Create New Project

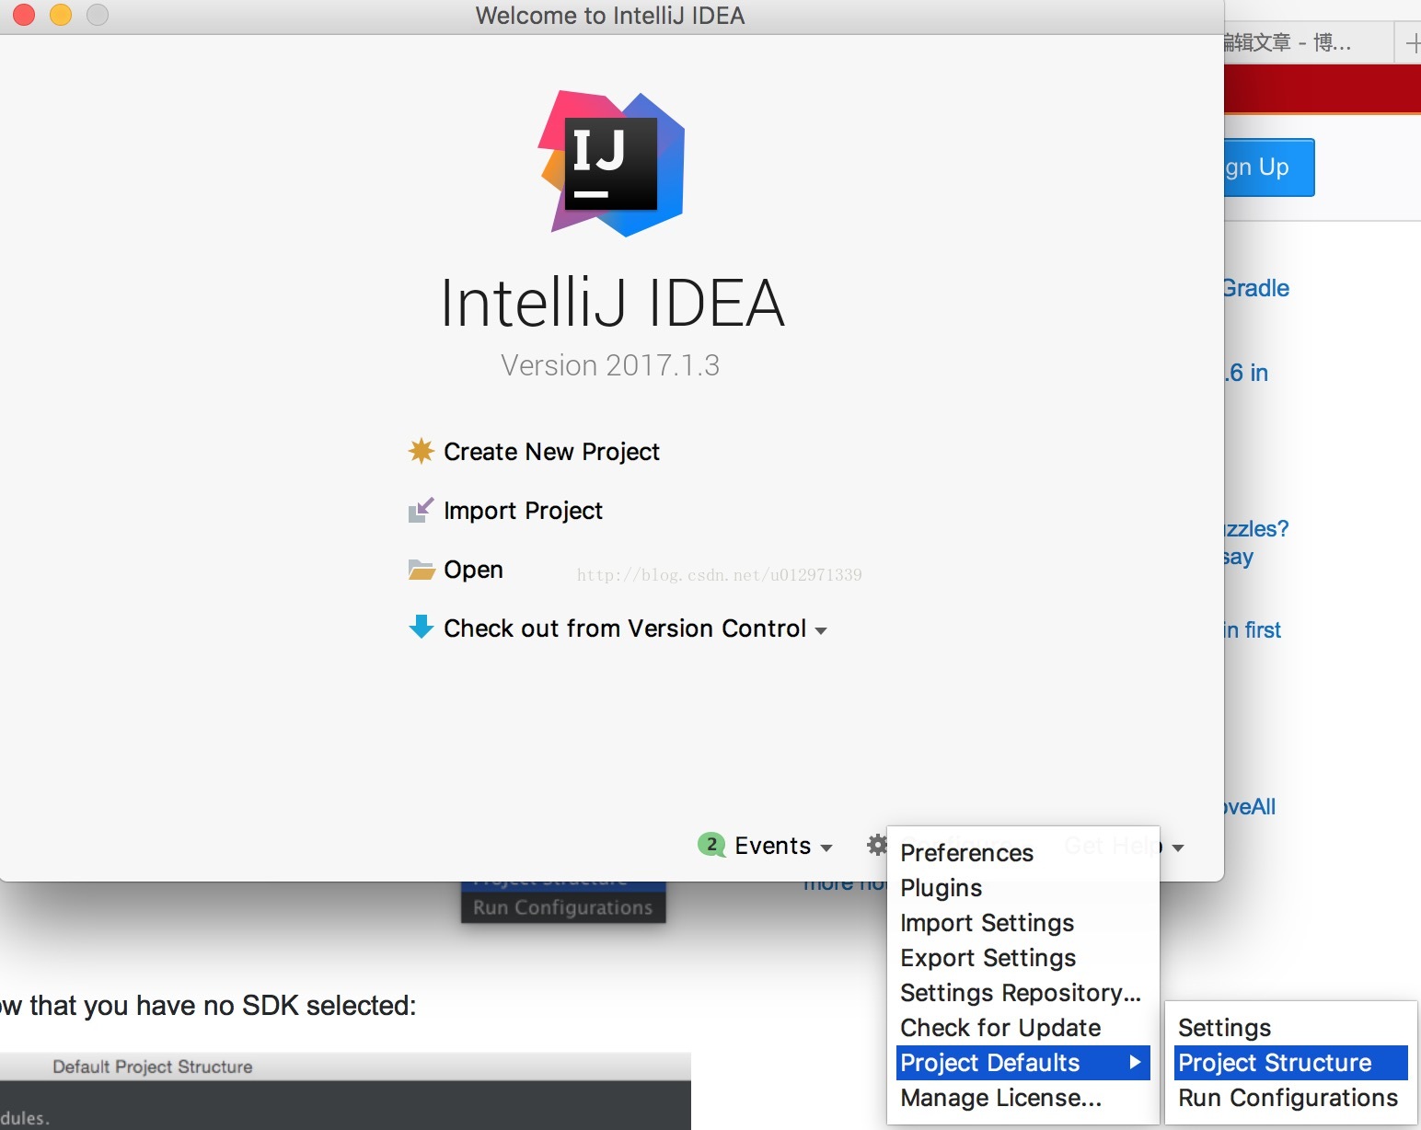click(x=551, y=452)
